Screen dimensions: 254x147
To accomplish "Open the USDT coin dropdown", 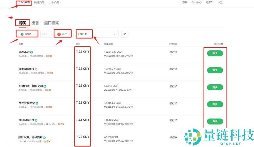I will tap(28, 34).
